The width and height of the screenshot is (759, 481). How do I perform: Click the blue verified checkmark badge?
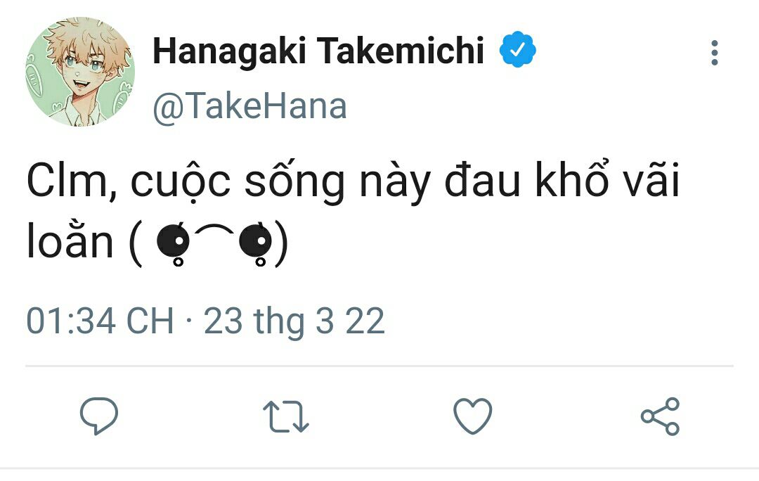pyautogui.click(x=518, y=51)
